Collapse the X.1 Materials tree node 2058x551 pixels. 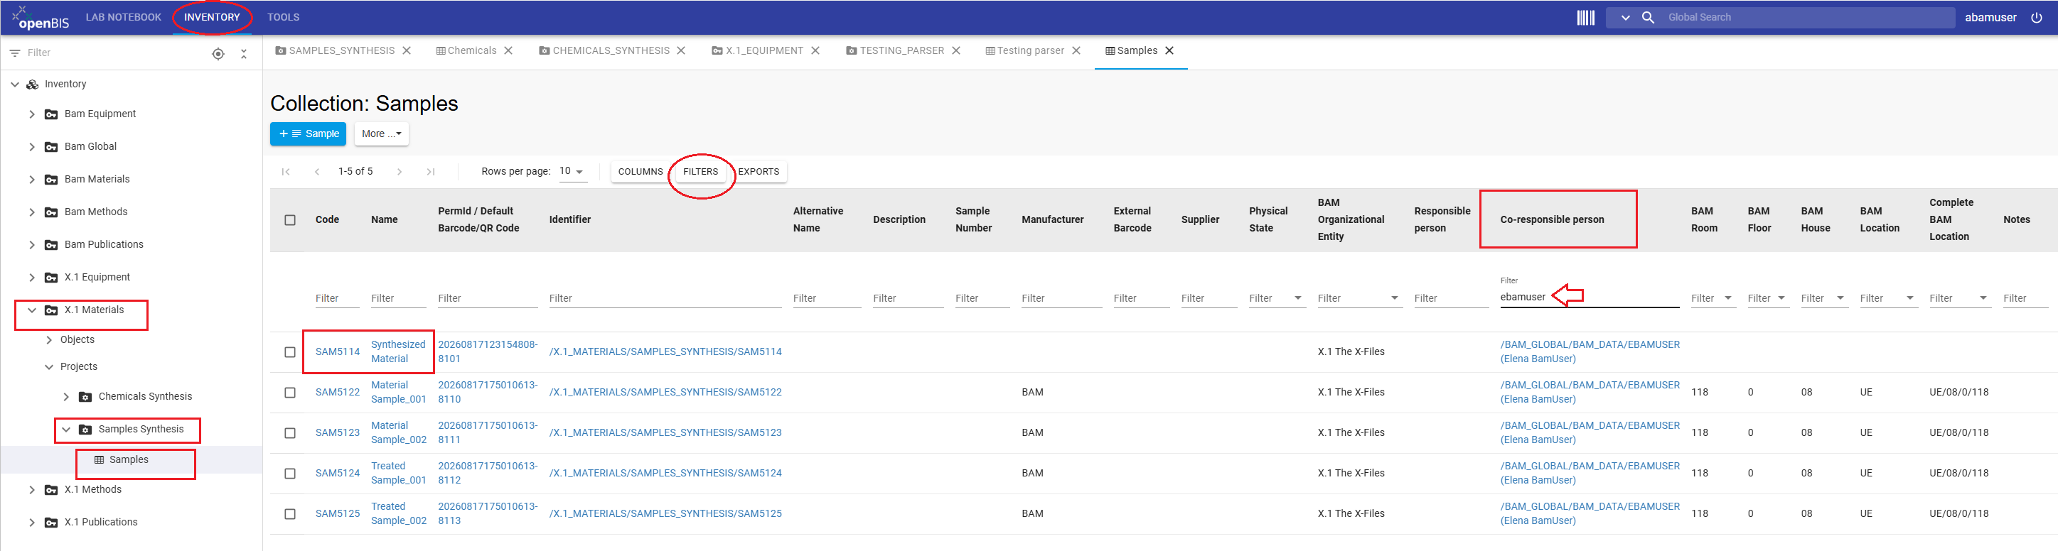[x=32, y=310]
